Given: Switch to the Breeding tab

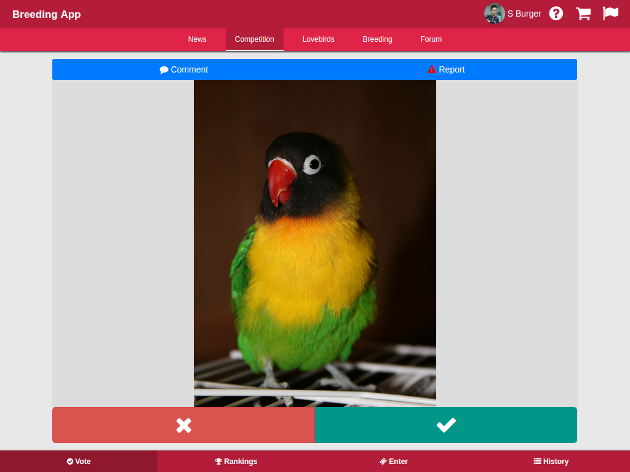Looking at the screenshot, I should pyautogui.click(x=377, y=39).
